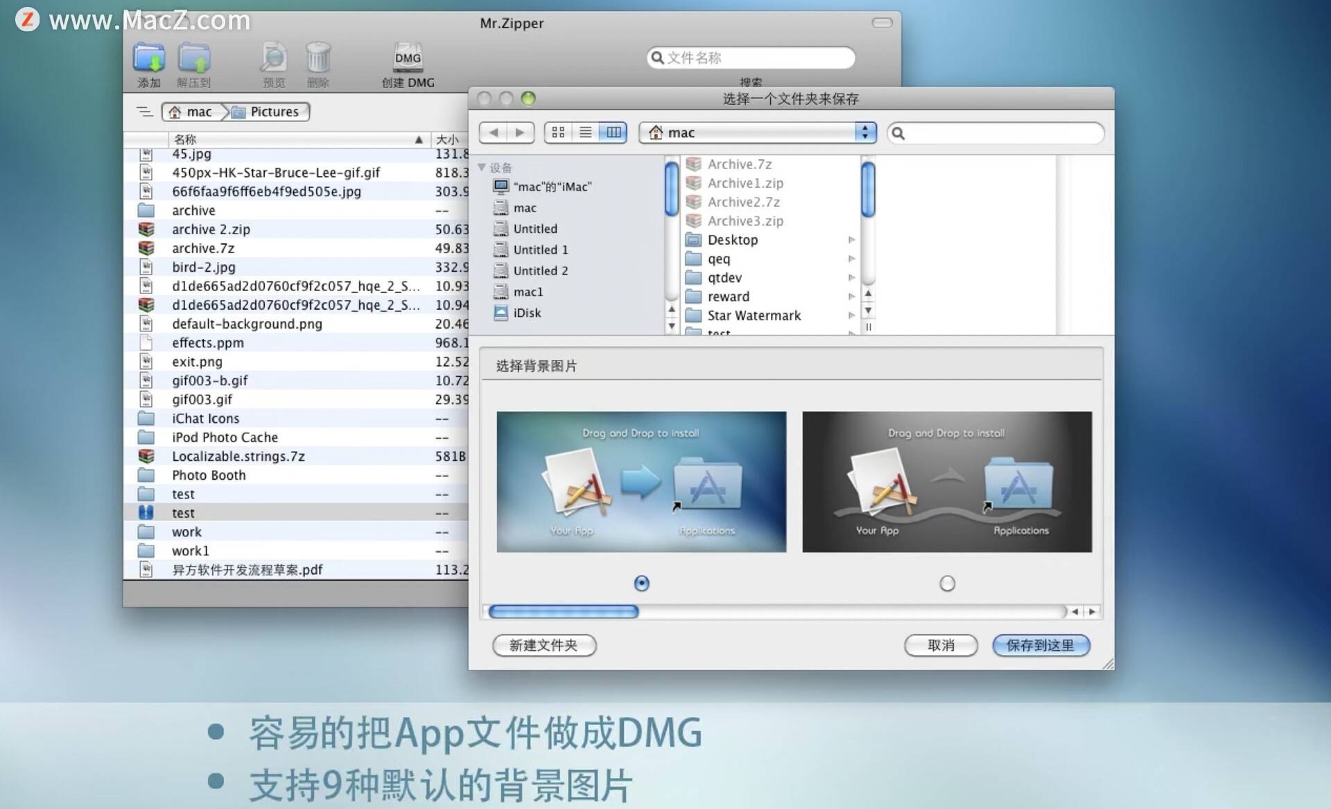Switch the save dialog to column view
The width and height of the screenshot is (1331, 809).
614,132
